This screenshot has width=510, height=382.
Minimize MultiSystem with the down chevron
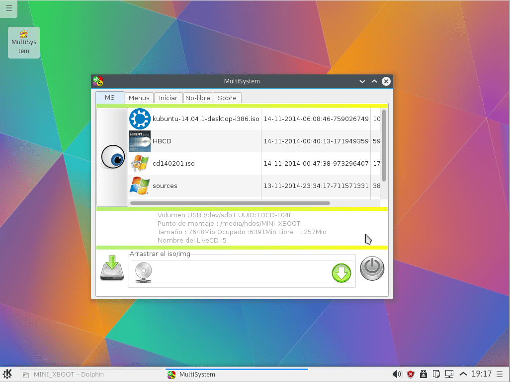click(362, 81)
